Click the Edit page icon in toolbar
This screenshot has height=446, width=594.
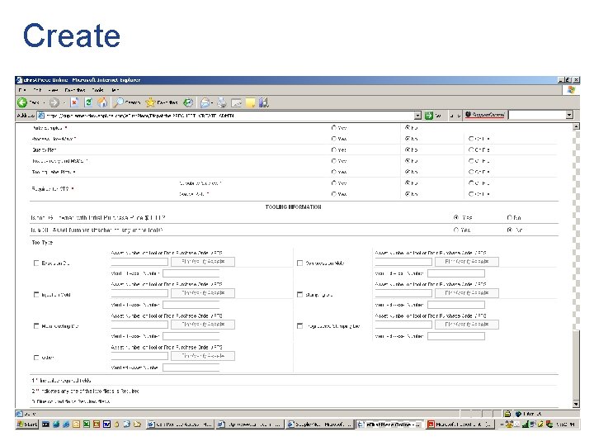[x=236, y=102]
